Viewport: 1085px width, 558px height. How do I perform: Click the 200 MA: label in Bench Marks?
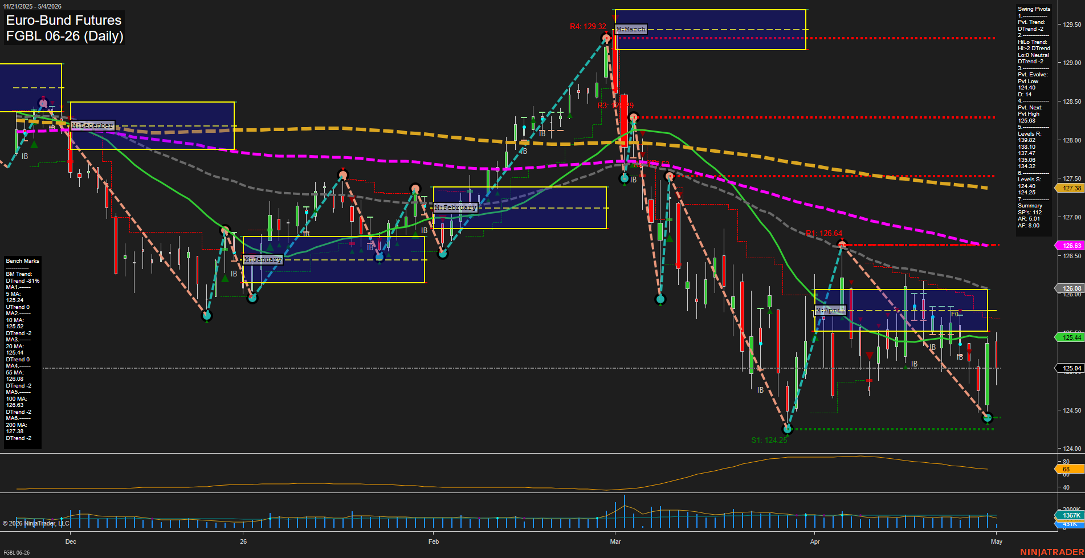(17, 425)
